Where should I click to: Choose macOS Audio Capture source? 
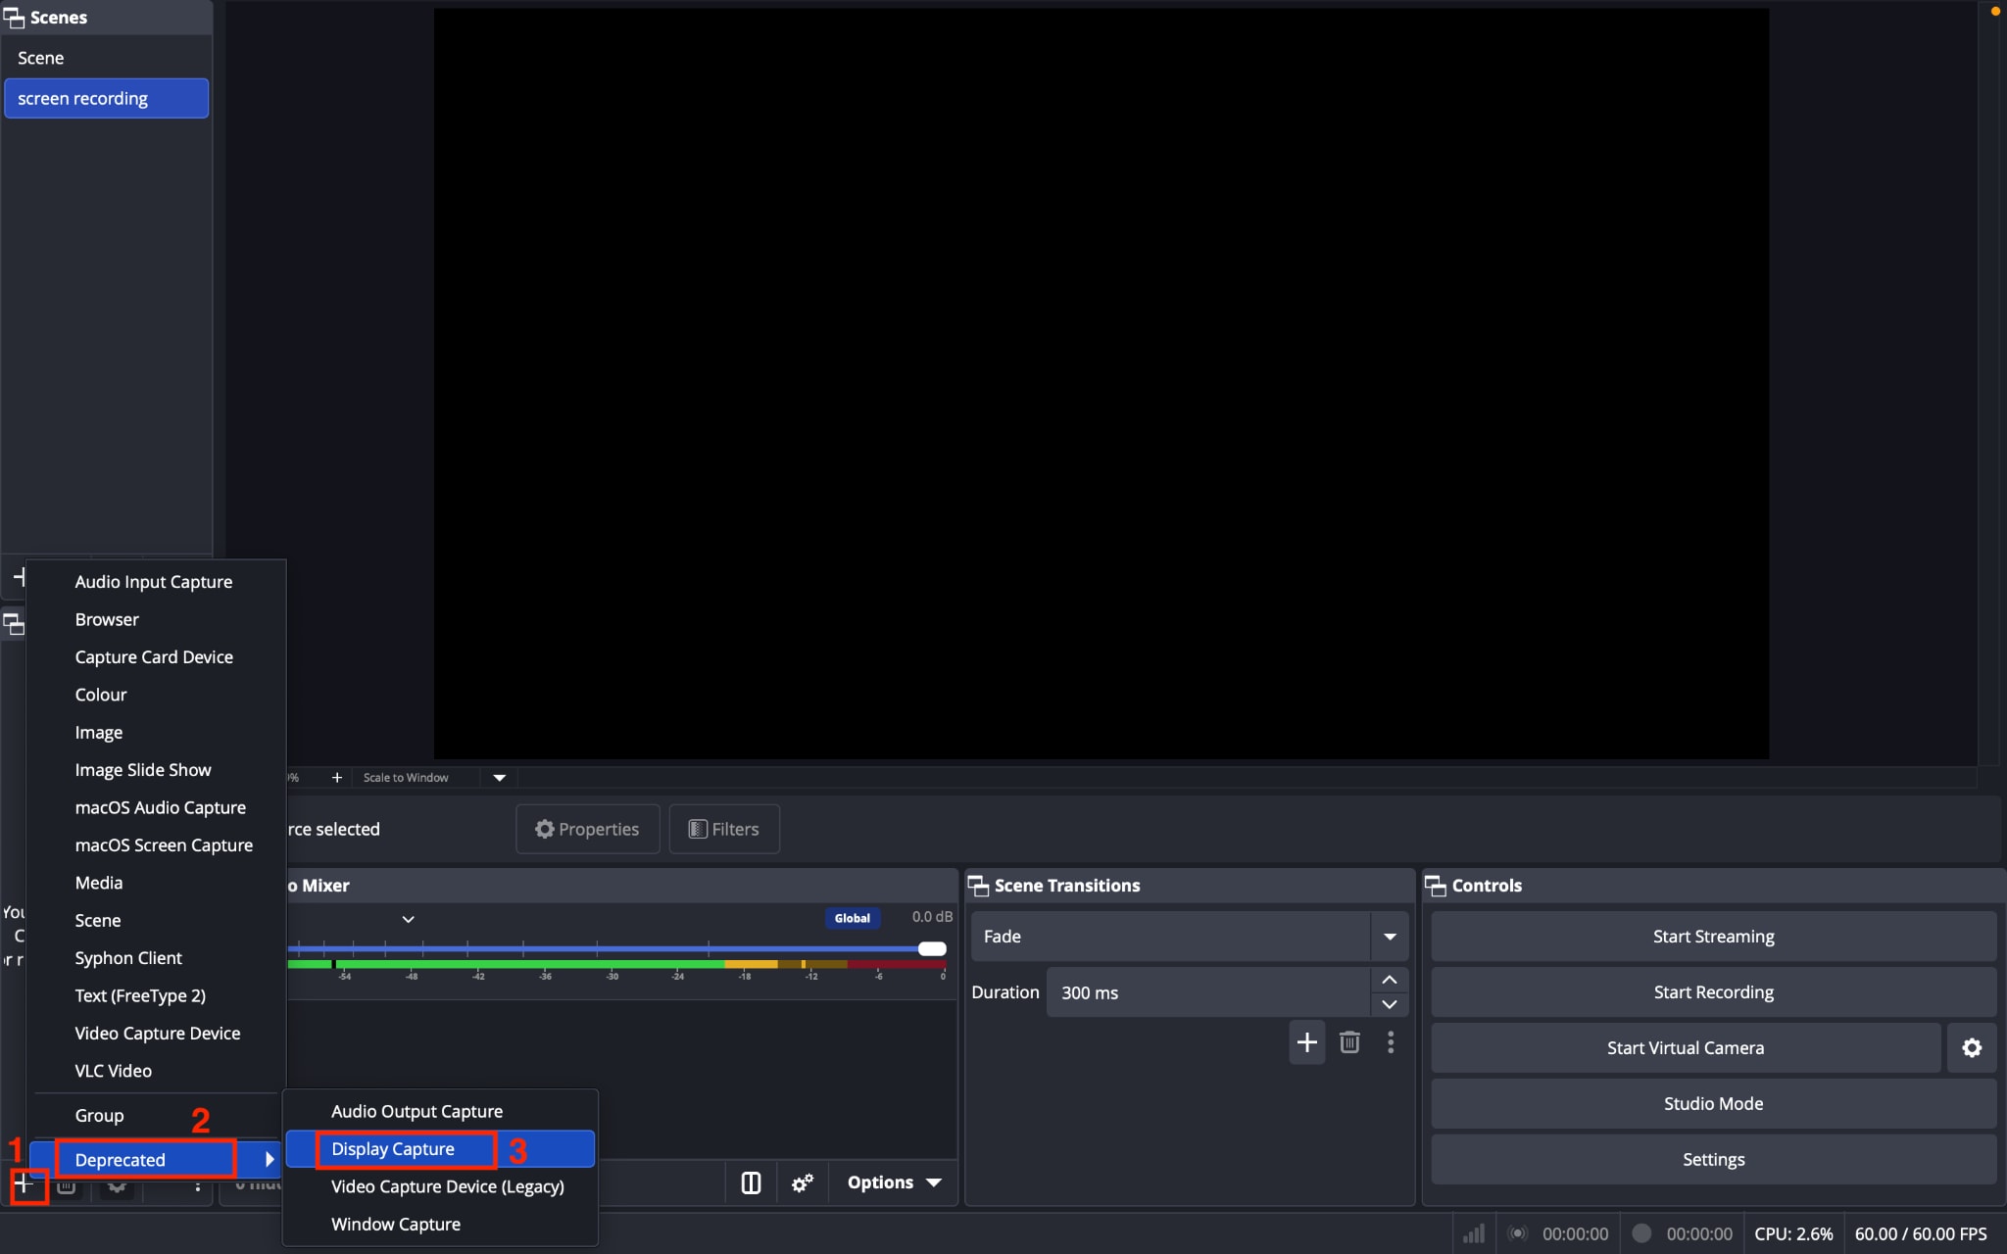(x=161, y=808)
